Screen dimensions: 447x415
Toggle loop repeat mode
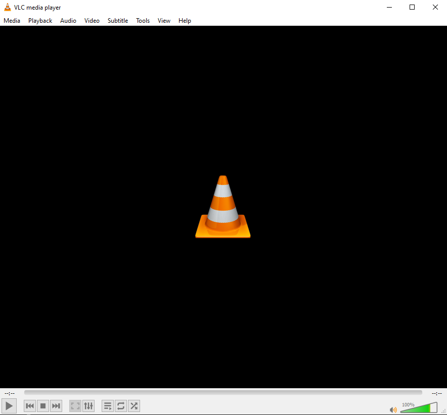tap(120, 405)
